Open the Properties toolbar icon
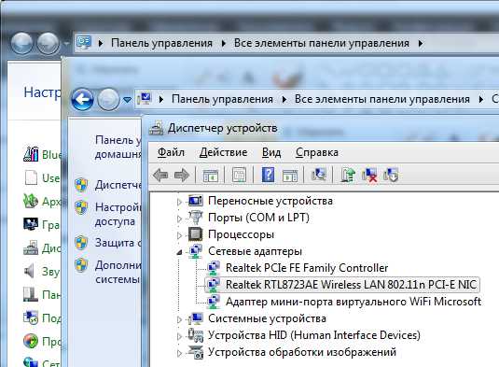 [239, 175]
